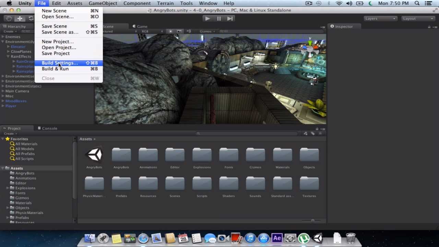
Task: Select All Prefabs favorite search
Action: [25, 154]
